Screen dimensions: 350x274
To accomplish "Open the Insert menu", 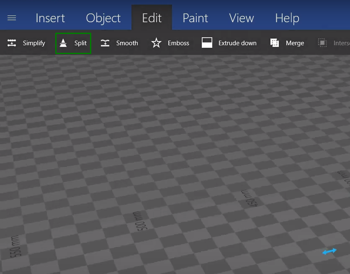I will (x=50, y=18).
